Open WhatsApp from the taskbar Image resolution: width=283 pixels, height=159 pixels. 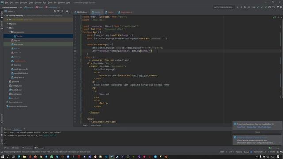point(52,157)
